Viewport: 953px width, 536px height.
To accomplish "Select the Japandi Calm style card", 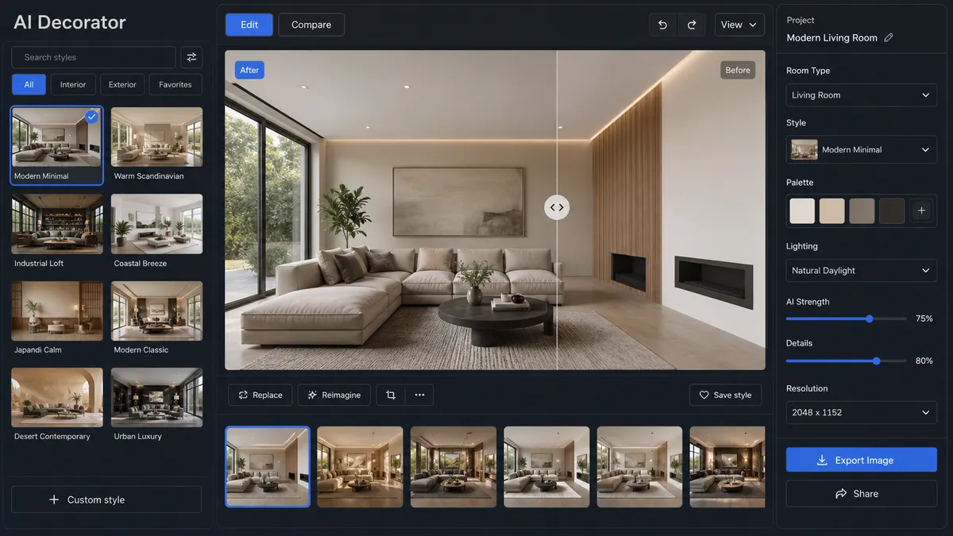I will pyautogui.click(x=56, y=318).
